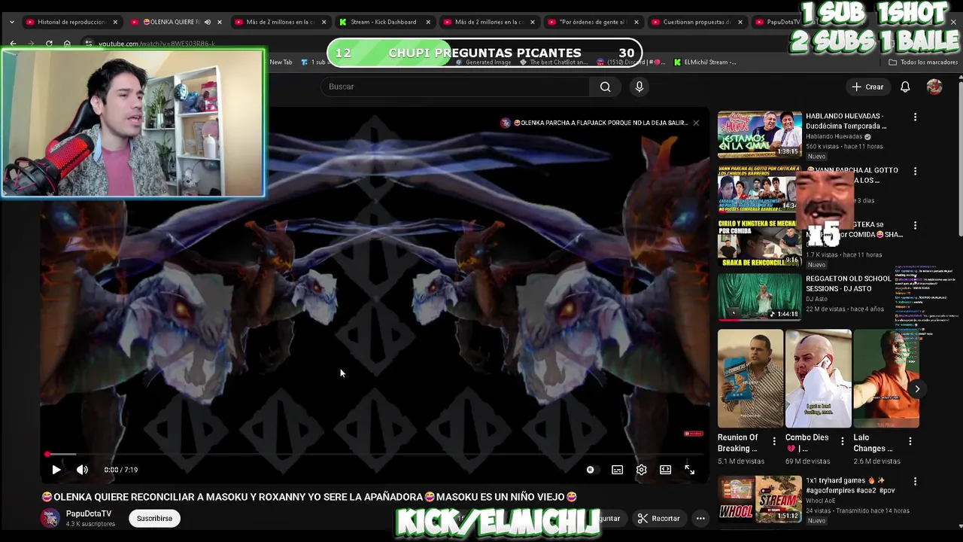Screen dimensions: 963x542
Task: Go to browser home page
Action: (x=67, y=44)
